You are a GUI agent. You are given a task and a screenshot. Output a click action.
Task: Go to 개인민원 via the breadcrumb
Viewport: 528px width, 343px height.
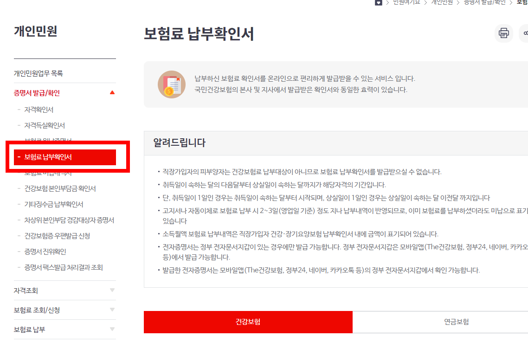pyautogui.click(x=441, y=3)
